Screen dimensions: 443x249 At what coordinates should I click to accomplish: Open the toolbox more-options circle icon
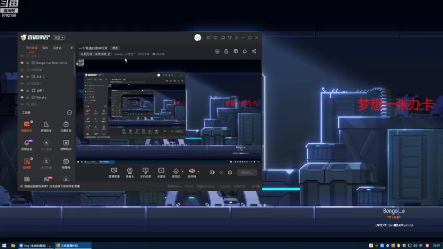69,113
